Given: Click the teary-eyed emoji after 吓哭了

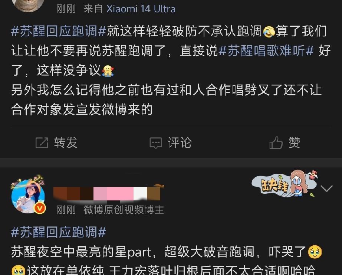Looking at the screenshot, I should pyautogui.click(x=315, y=252).
